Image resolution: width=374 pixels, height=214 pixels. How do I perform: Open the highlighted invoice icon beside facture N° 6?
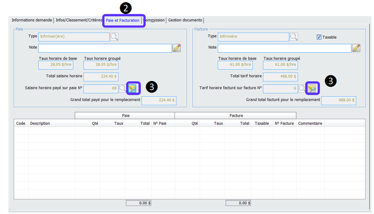[x=312, y=88]
